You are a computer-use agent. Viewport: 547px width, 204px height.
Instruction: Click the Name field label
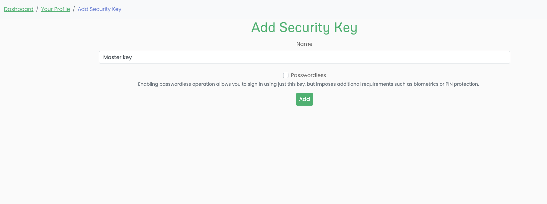pyautogui.click(x=304, y=44)
